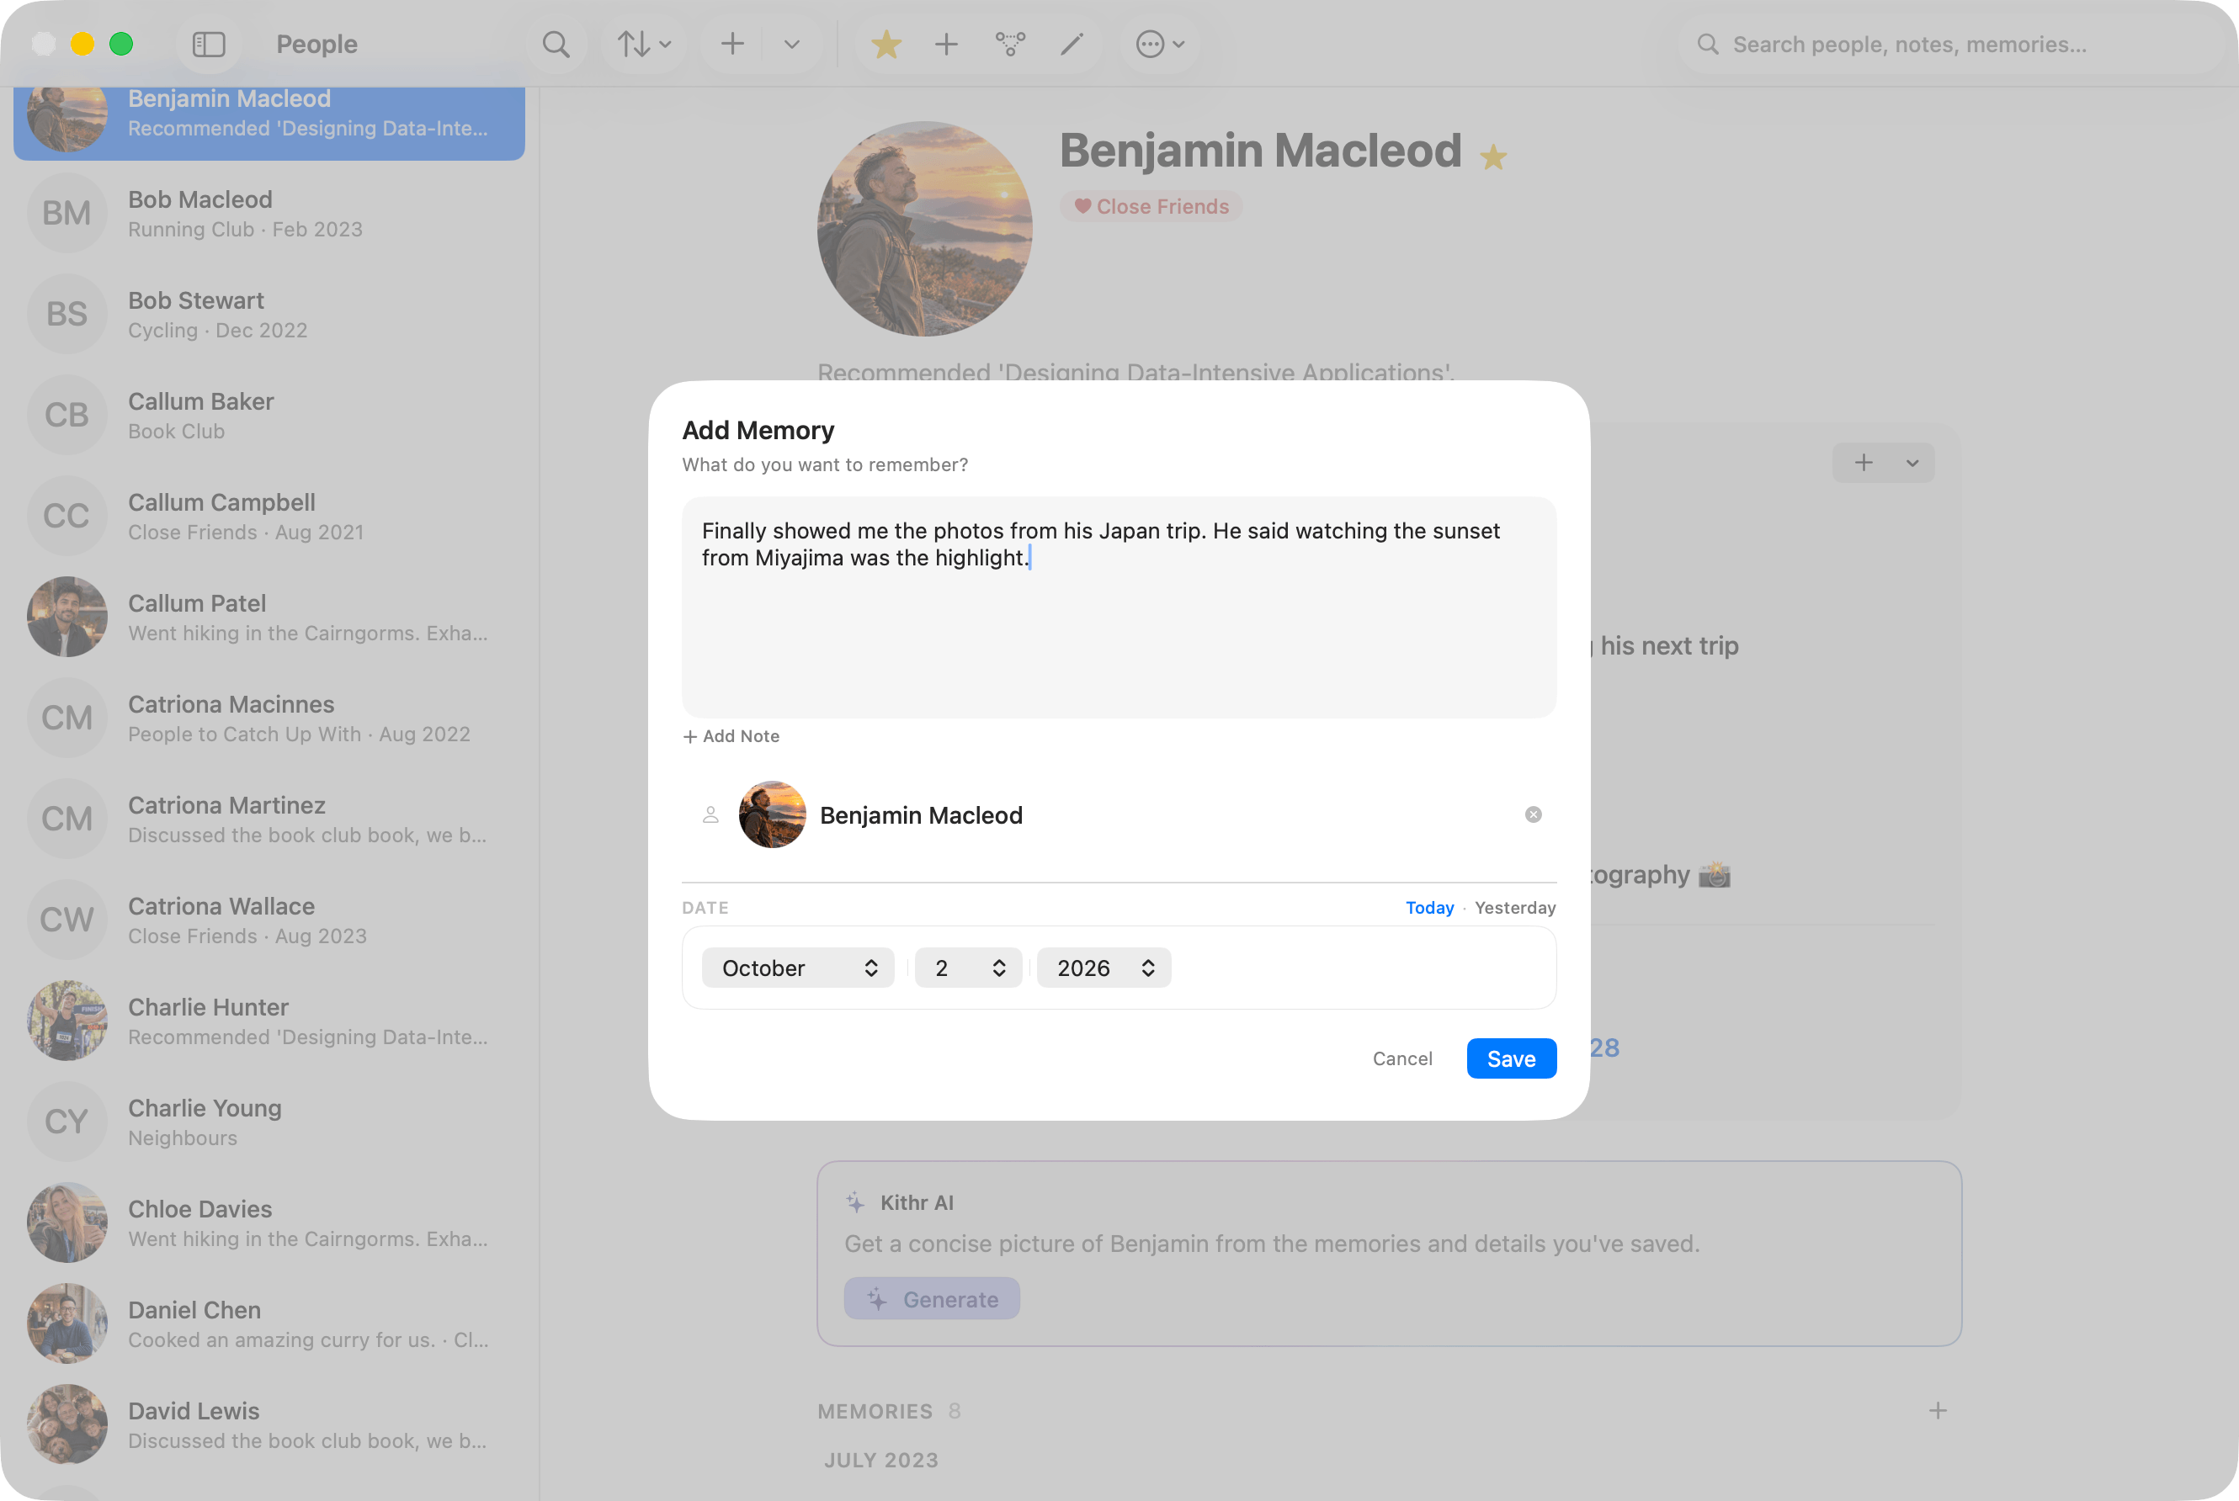Click the add memory plus in toolbar
The height and width of the screenshot is (1501, 2239).
946,44
